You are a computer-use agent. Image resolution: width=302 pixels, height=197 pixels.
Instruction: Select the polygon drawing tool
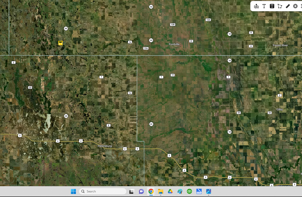(280, 6)
